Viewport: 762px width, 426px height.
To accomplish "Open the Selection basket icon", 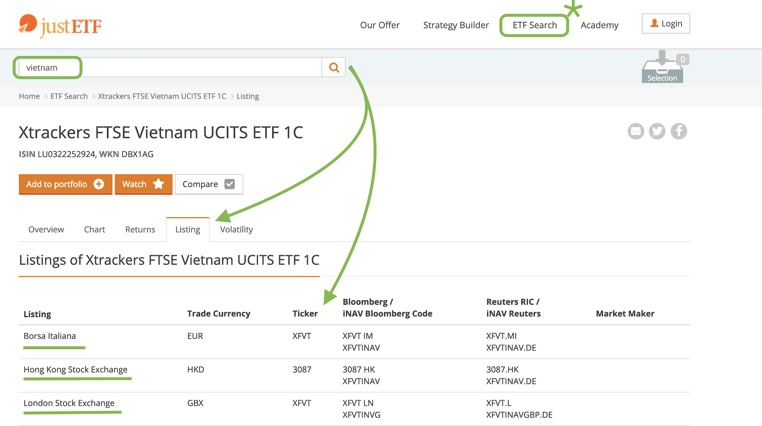I will (x=662, y=68).
